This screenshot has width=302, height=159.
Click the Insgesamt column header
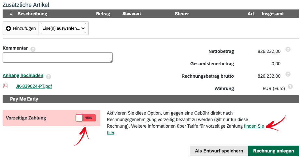[273, 14]
